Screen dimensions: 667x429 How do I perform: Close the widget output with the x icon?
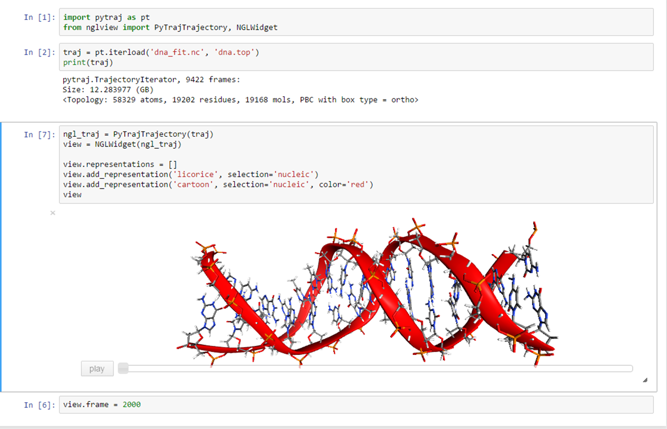(x=53, y=213)
